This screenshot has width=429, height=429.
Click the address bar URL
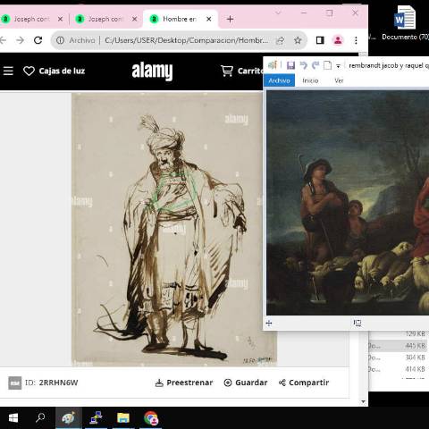pyautogui.click(x=187, y=40)
